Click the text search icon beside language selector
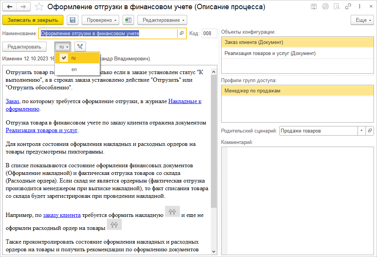The image size is (377, 257). [80, 47]
